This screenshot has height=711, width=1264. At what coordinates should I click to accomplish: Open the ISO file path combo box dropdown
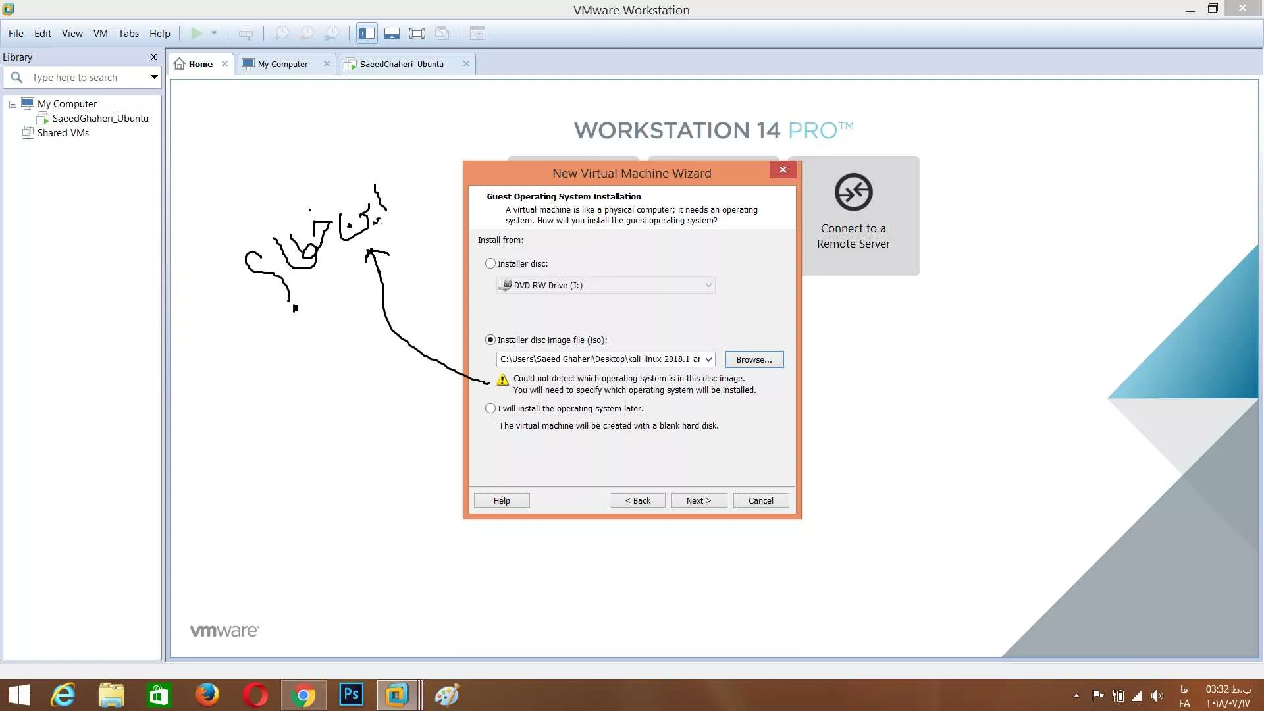[708, 359]
